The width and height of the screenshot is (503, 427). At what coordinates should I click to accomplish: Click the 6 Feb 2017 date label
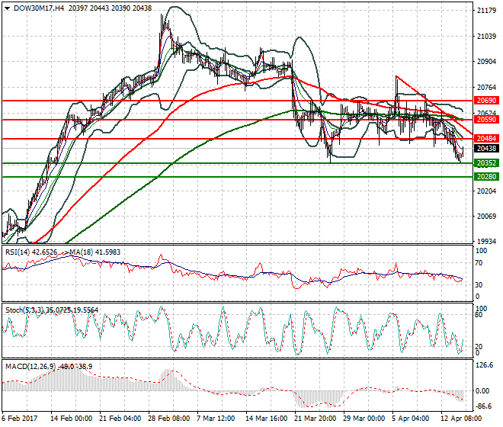[20, 419]
